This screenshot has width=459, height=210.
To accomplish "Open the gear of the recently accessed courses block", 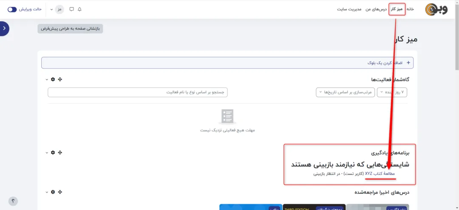I will coord(53,192).
